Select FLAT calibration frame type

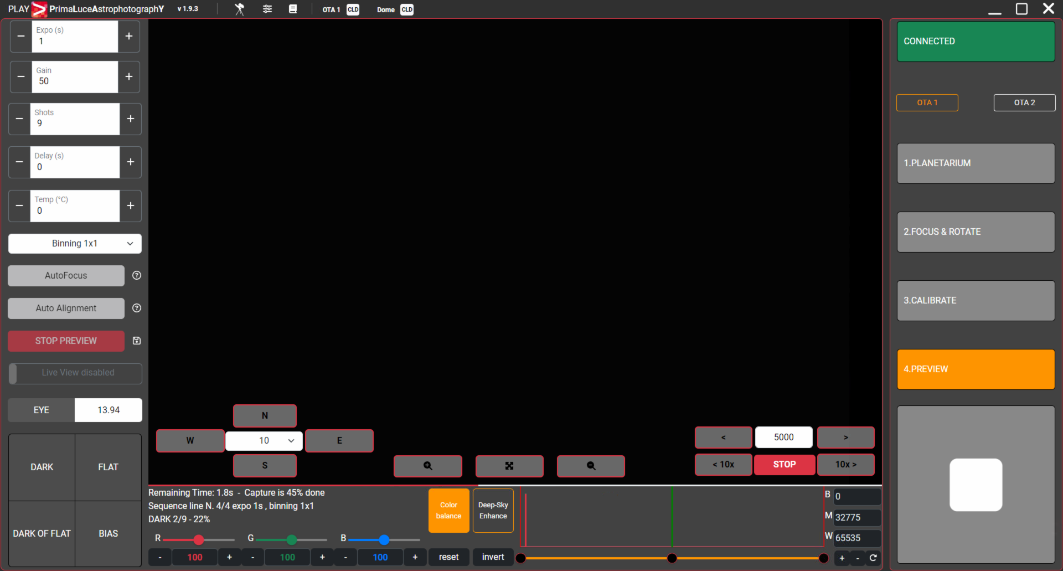[109, 467]
